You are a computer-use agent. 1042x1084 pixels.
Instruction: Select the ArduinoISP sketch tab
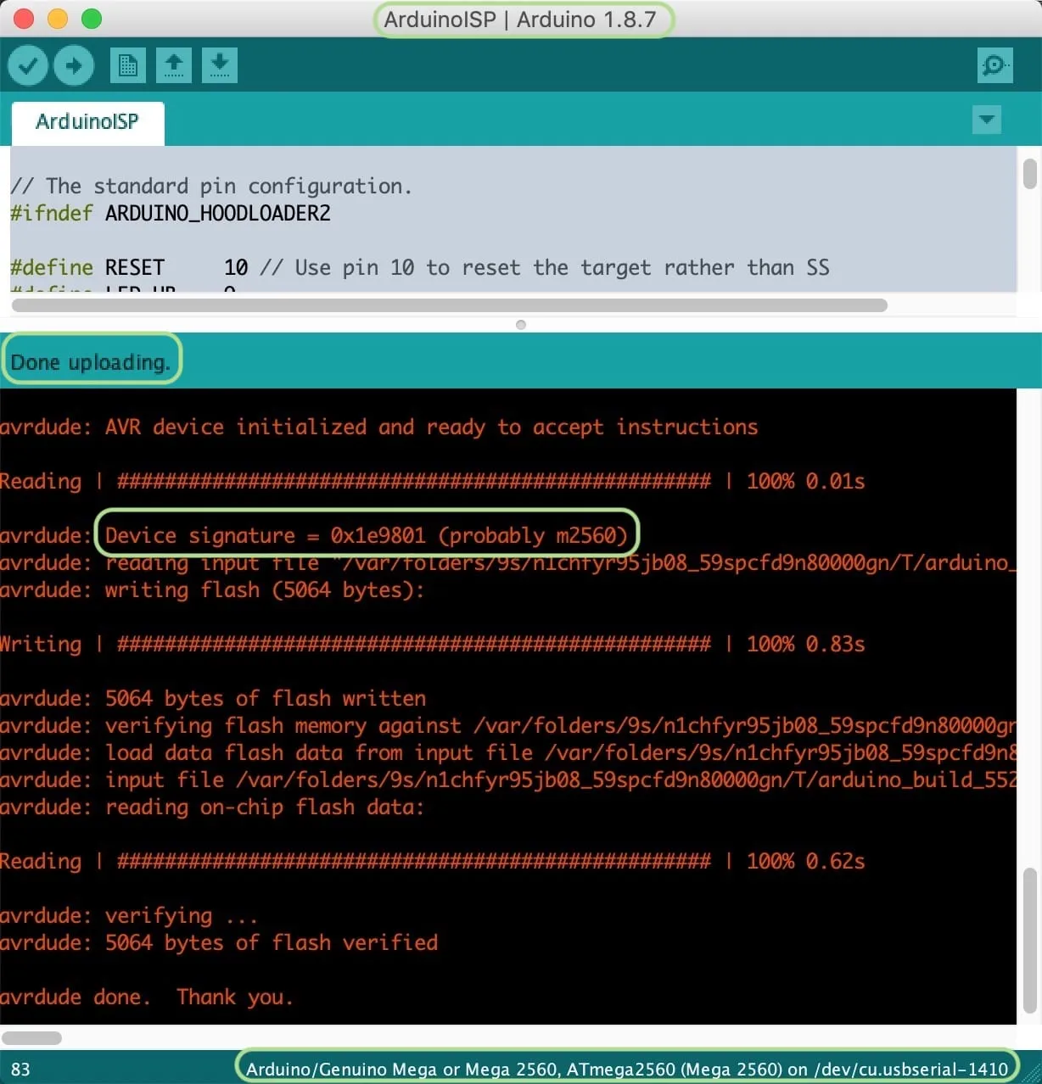coord(87,122)
